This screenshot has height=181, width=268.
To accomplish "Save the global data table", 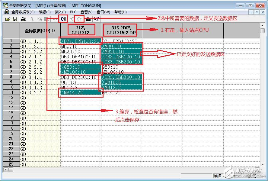I will [14, 19].
